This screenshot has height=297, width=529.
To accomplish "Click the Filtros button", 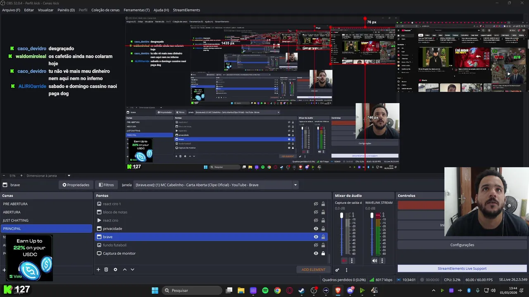I will pyautogui.click(x=106, y=185).
